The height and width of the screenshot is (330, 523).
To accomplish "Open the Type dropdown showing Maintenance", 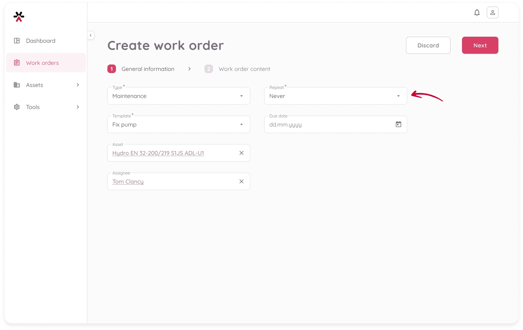I will 178,96.
